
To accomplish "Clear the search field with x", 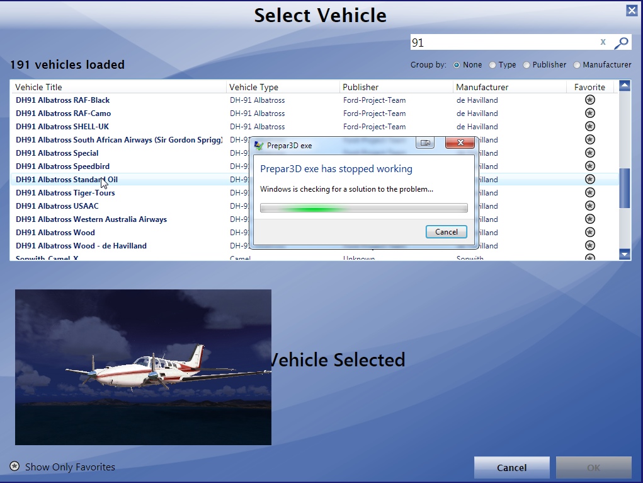I will tap(603, 42).
